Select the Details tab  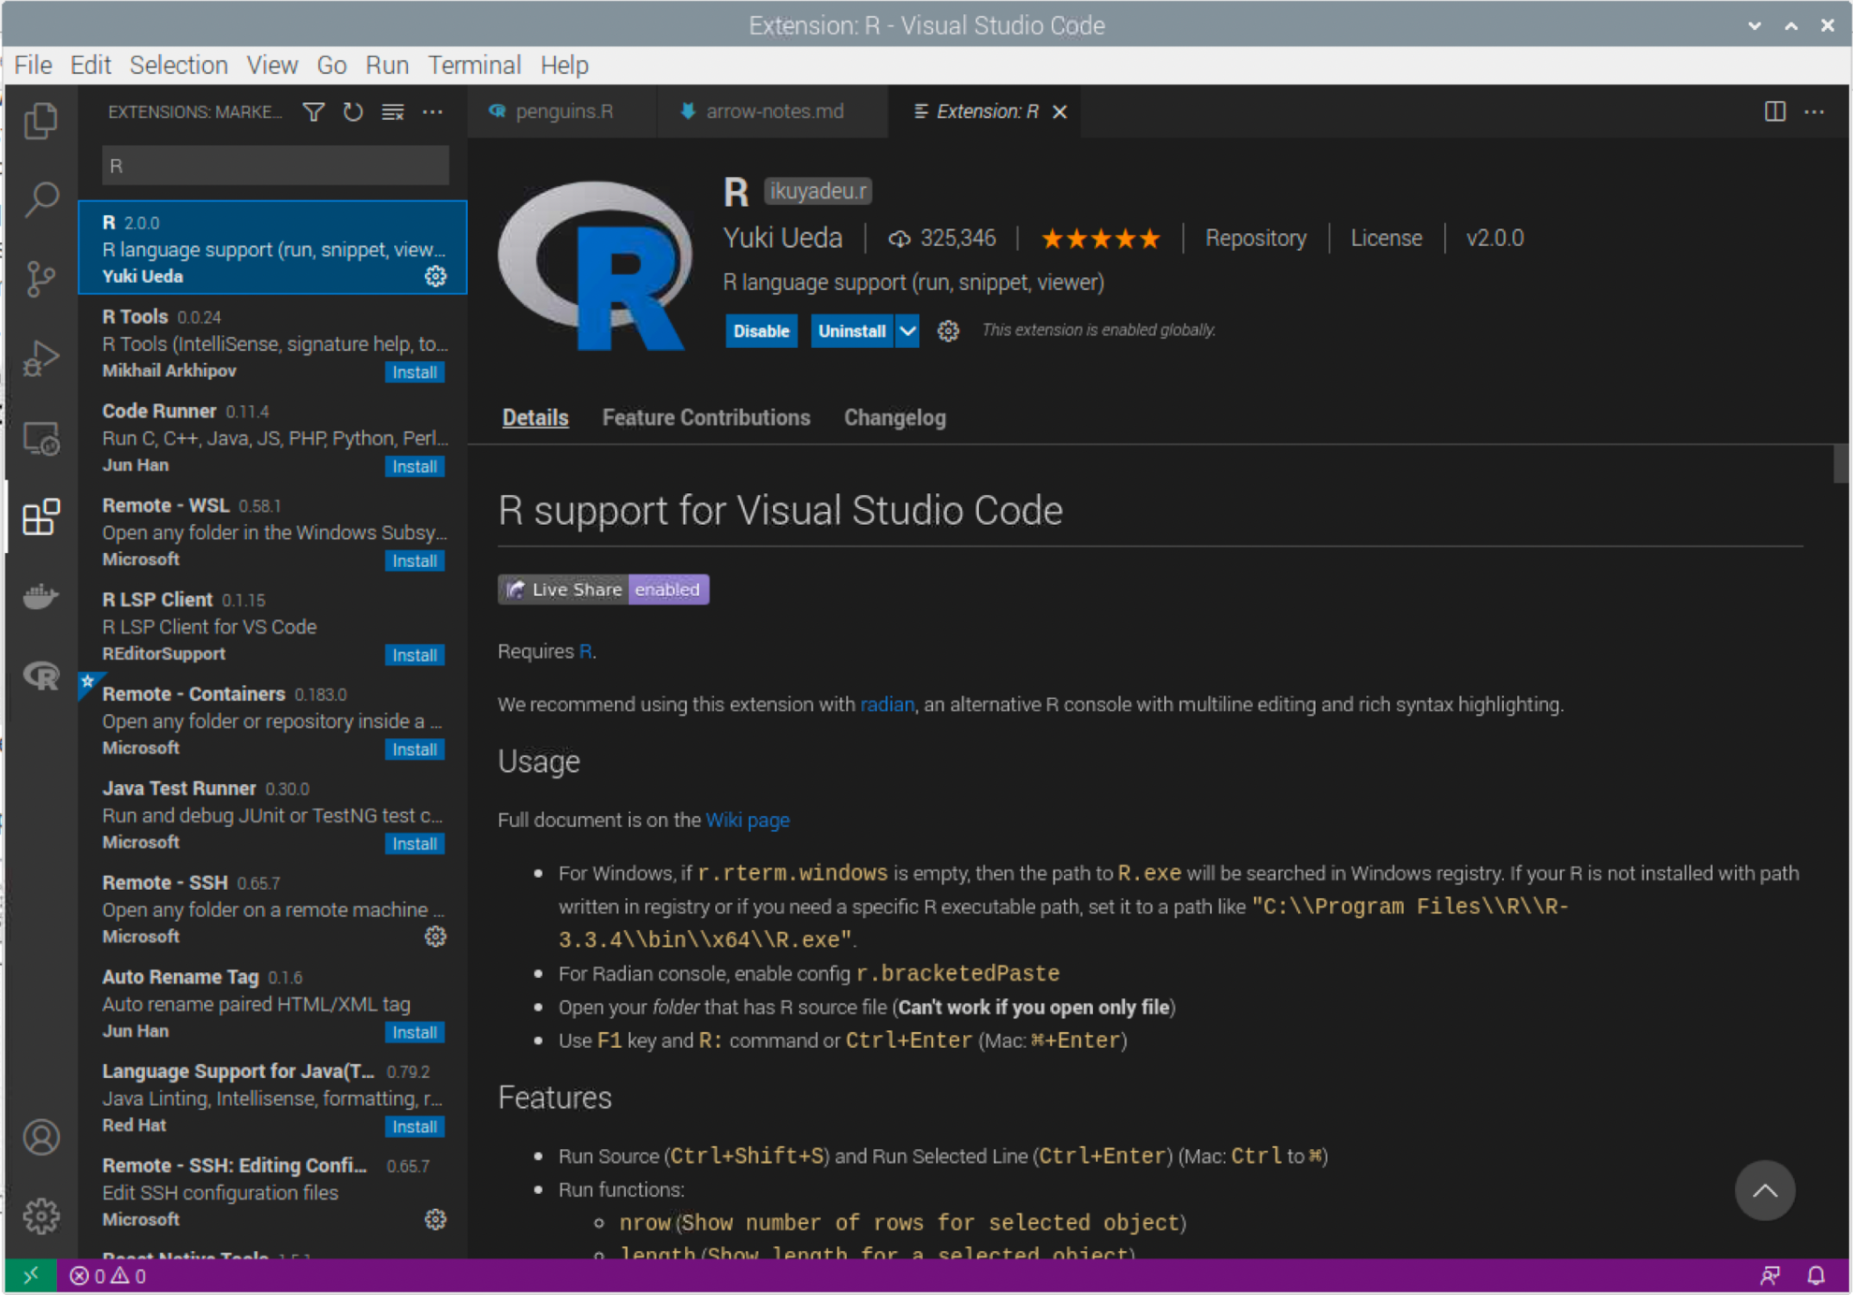[534, 417]
